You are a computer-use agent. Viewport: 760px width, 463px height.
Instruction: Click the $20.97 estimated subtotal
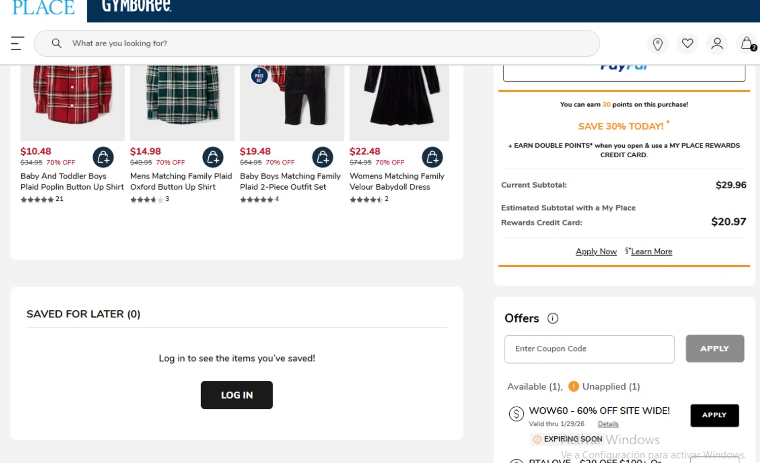(729, 222)
